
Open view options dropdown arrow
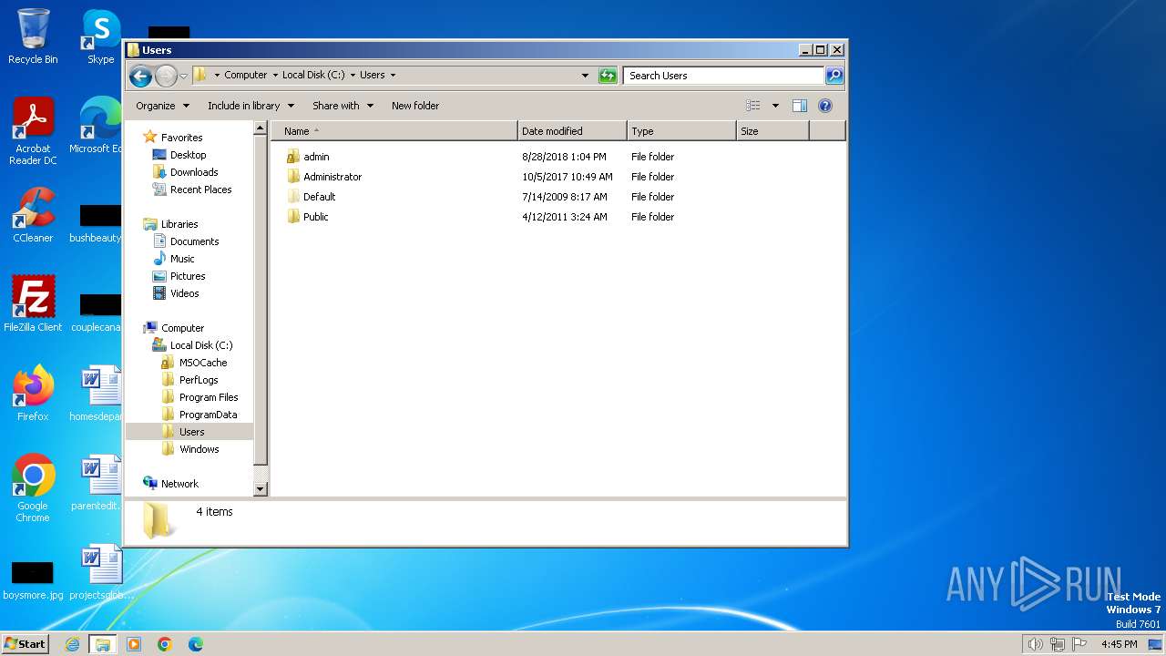pos(775,106)
